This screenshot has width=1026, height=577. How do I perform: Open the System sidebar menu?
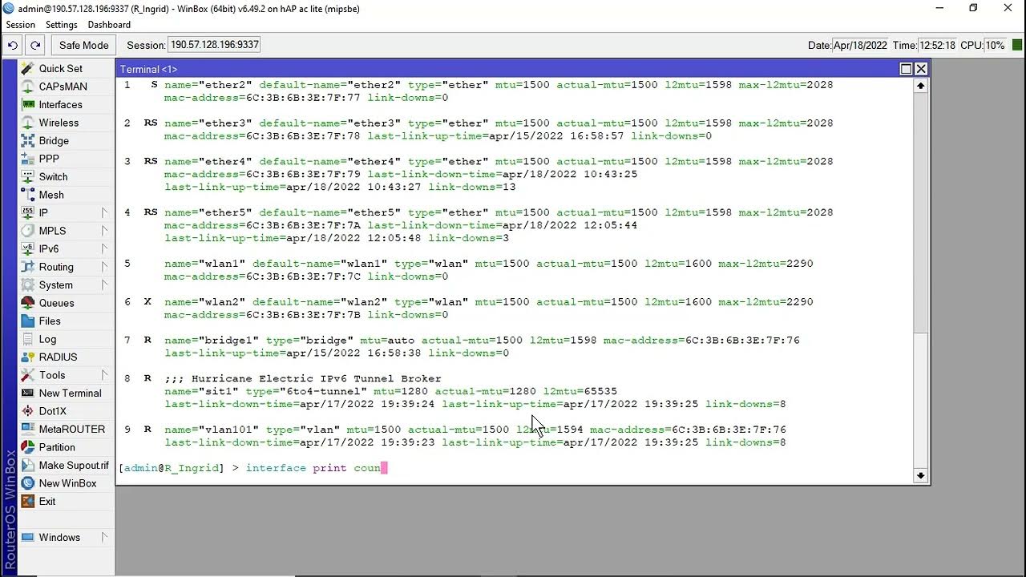(x=55, y=284)
